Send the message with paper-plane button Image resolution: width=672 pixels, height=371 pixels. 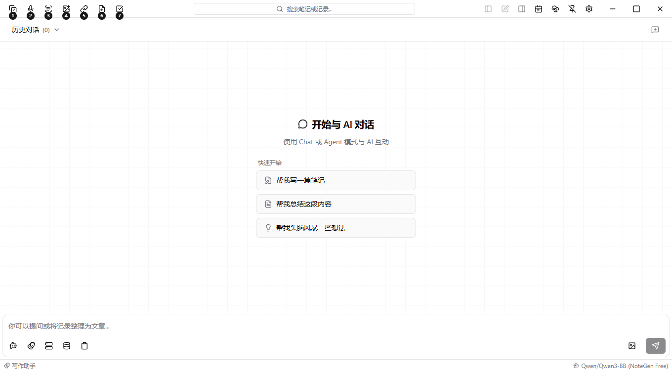[656, 346]
